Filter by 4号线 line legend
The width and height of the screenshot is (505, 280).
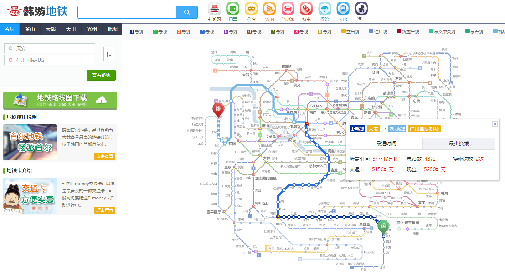(207, 32)
